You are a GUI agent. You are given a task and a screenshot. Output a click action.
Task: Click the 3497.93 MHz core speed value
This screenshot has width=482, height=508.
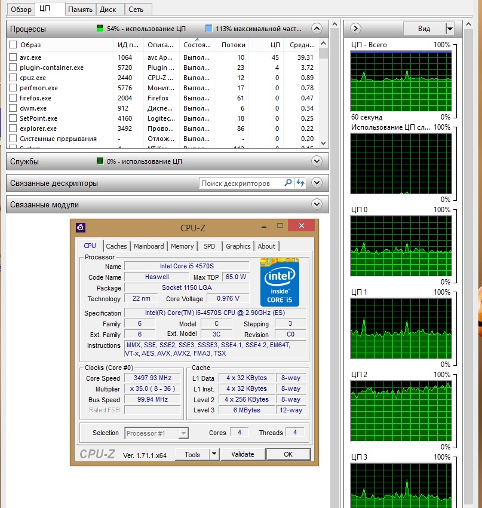click(x=152, y=378)
